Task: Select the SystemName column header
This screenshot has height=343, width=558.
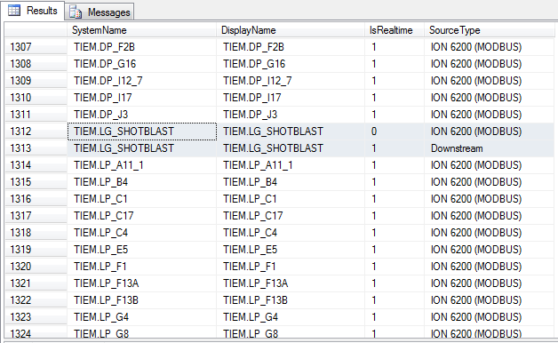Action: 141,30
